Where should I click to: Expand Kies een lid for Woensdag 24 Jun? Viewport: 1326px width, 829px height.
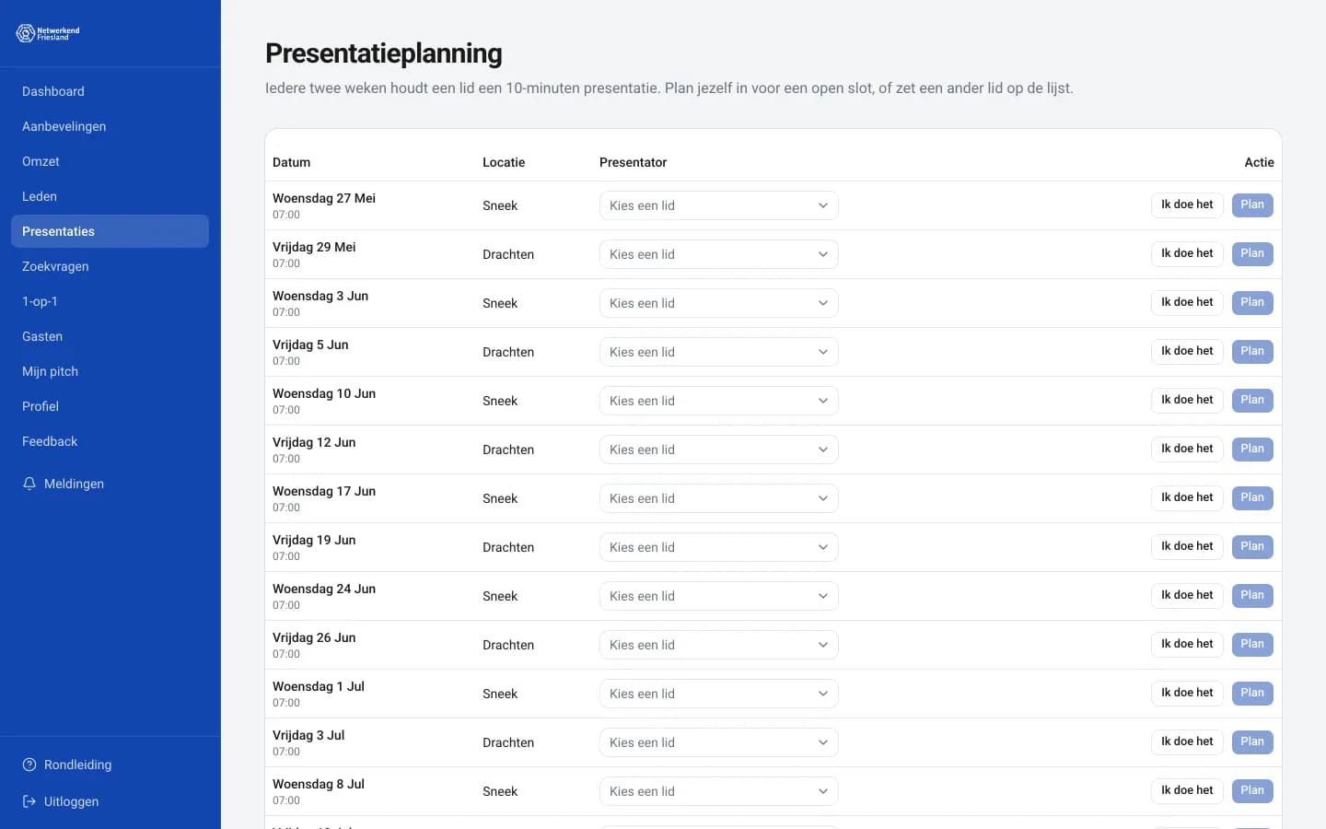coord(718,596)
